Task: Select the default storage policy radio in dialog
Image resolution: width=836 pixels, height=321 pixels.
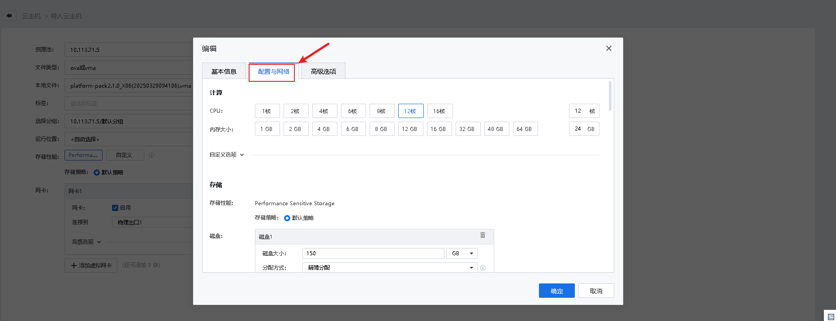Action: point(287,218)
